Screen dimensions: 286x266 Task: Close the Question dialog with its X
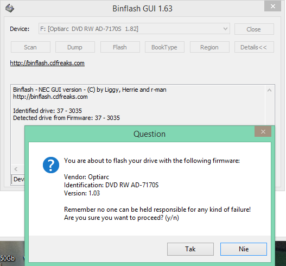click(263, 131)
